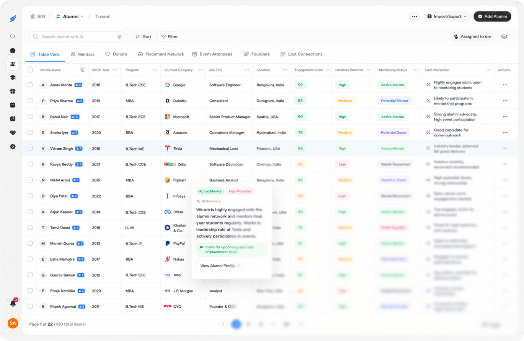Click the AI sparkle icon in Aarav's interaction
Image resolution: width=524 pixels, height=341 pixels.
click(x=428, y=85)
